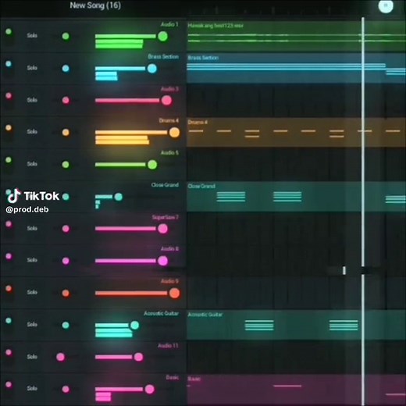Toggle the teal enable dot on Acoustic Guitar track
Viewport: 406px width, 406px height.
coord(9,321)
